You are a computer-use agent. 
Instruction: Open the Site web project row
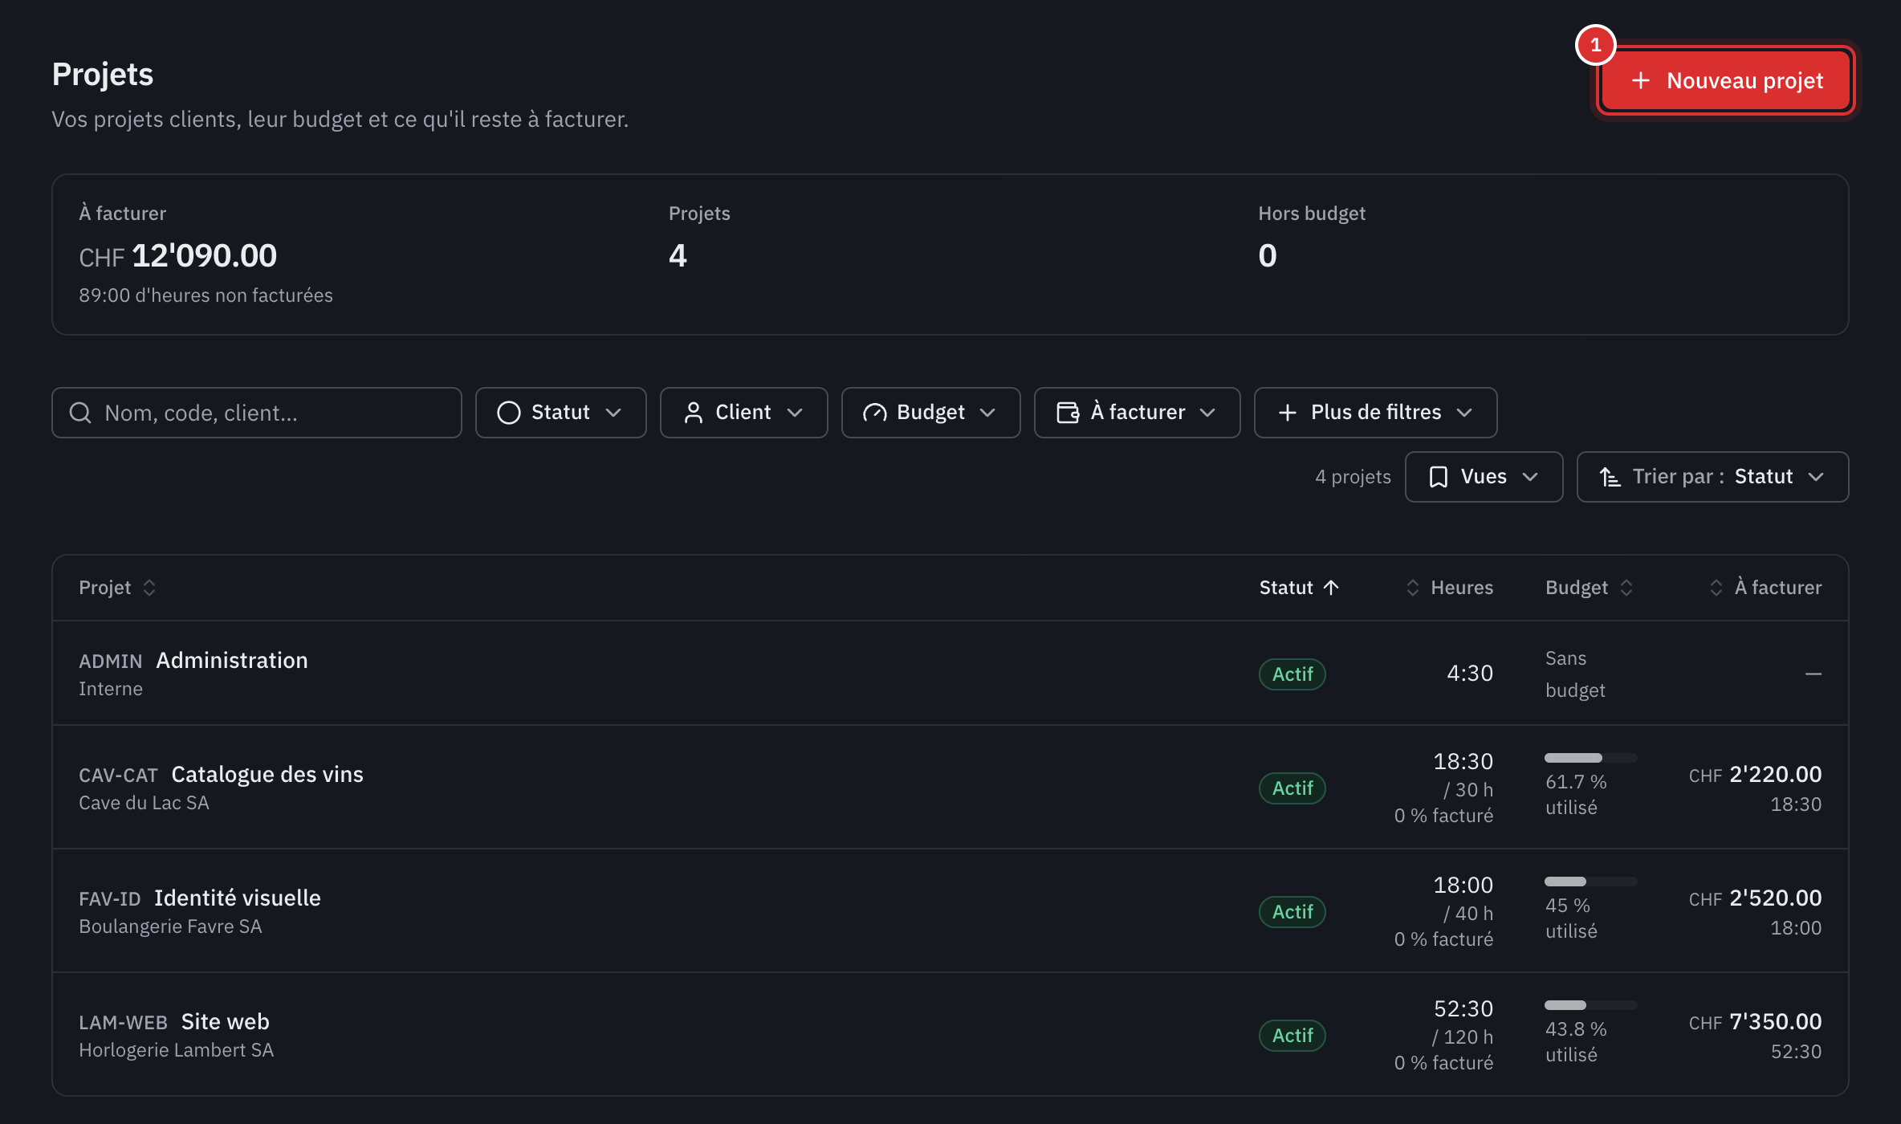click(x=950, y=1034)
